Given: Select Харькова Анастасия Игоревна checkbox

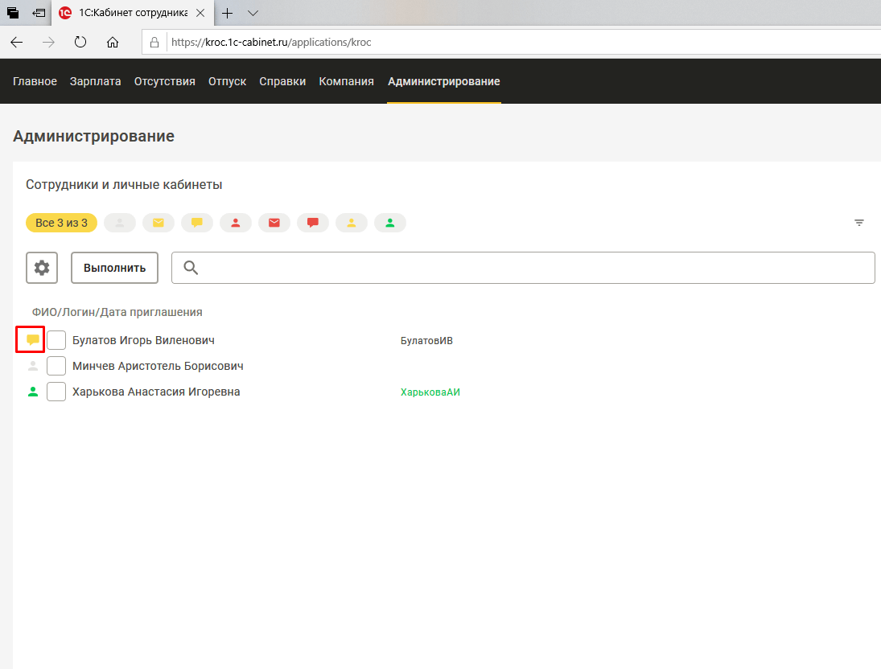Looking at the screenshot, I should pyautogui.click(x=56, y=392).
